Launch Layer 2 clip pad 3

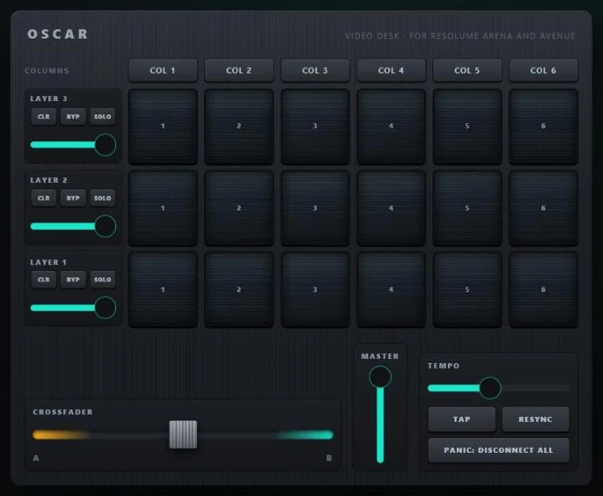[x=315, y=208]
